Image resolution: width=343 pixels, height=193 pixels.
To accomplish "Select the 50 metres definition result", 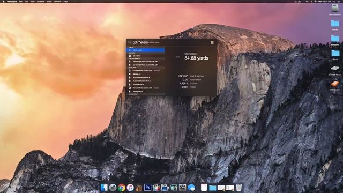I will point(145,56).
